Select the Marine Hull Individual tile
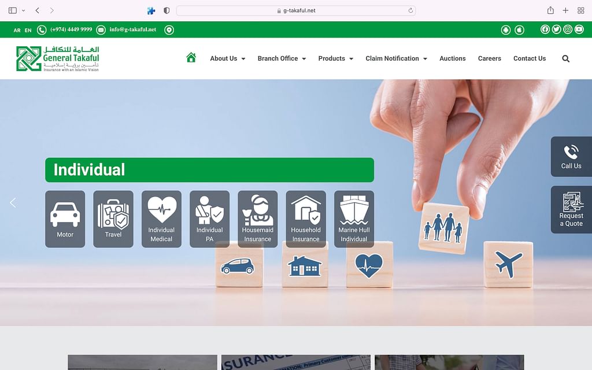Screen dimensions: 592x370 354,219
